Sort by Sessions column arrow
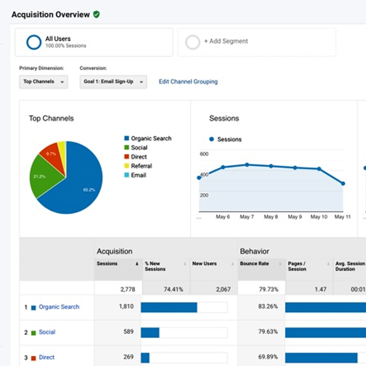This screenshot has width=366, height=366. (137, 264)
